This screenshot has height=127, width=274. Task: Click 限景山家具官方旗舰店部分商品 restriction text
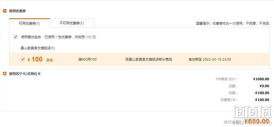tap(149, 59)
